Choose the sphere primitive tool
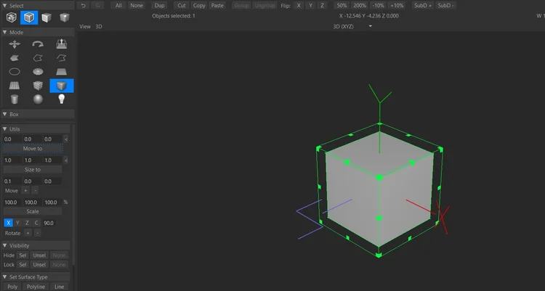The image size is (545, 291). 38,99
